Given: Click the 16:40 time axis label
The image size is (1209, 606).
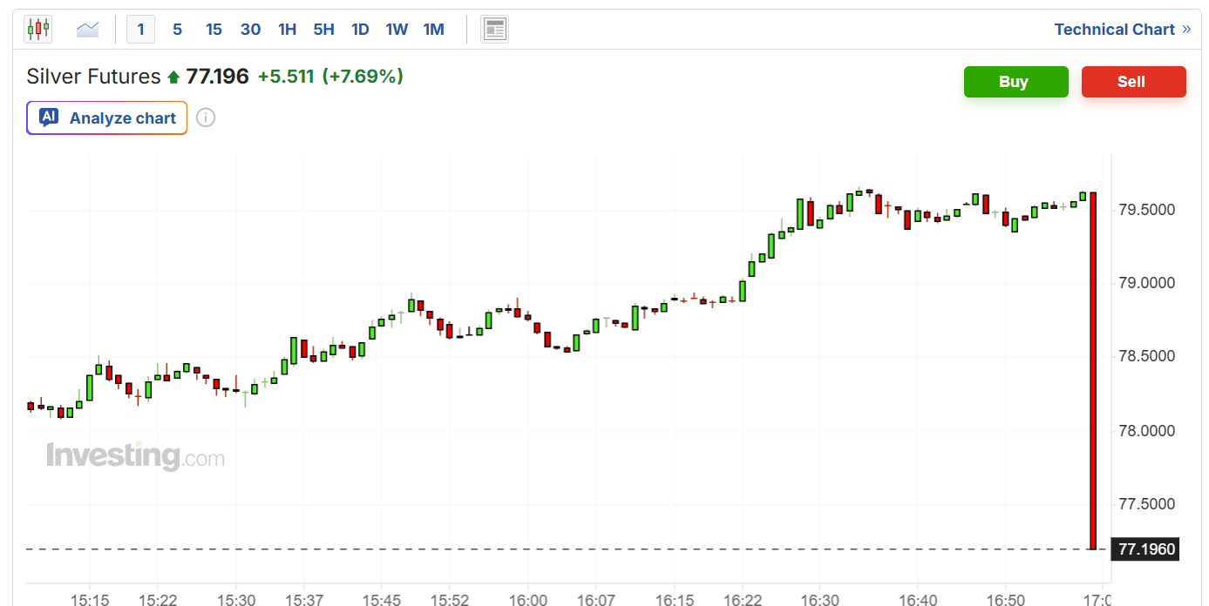Looking at the screenshot, I should coord(918,600).
